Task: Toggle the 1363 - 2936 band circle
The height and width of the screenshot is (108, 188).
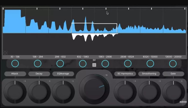Action: tap(105, 64)
